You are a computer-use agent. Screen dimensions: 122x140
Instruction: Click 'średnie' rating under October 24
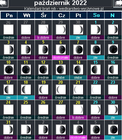point(8,117)
